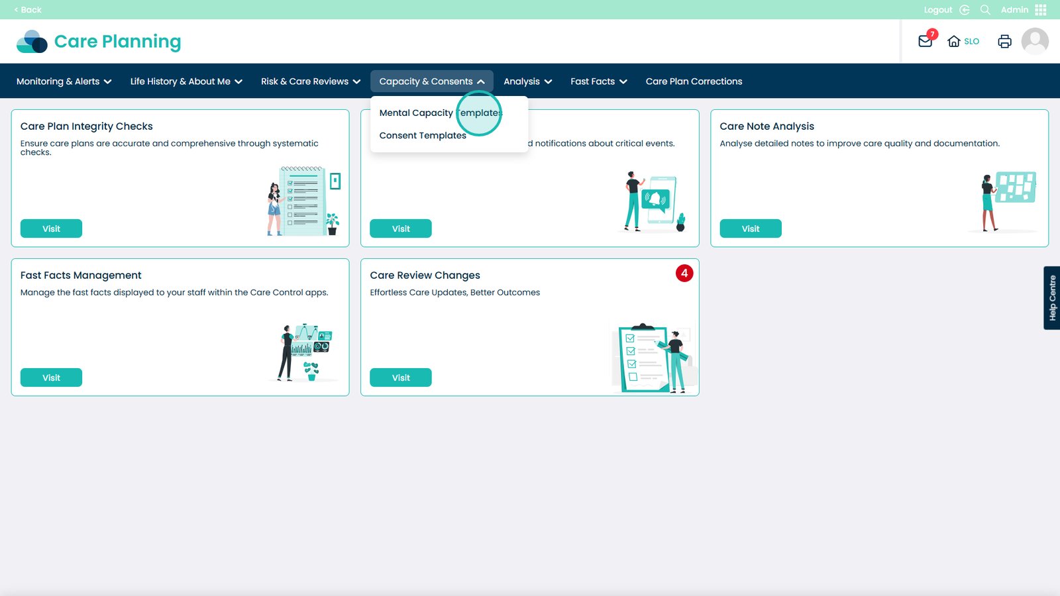Collapse Capacity & Consents menu
Viewport: 1060px width, 596px height.
431,81
